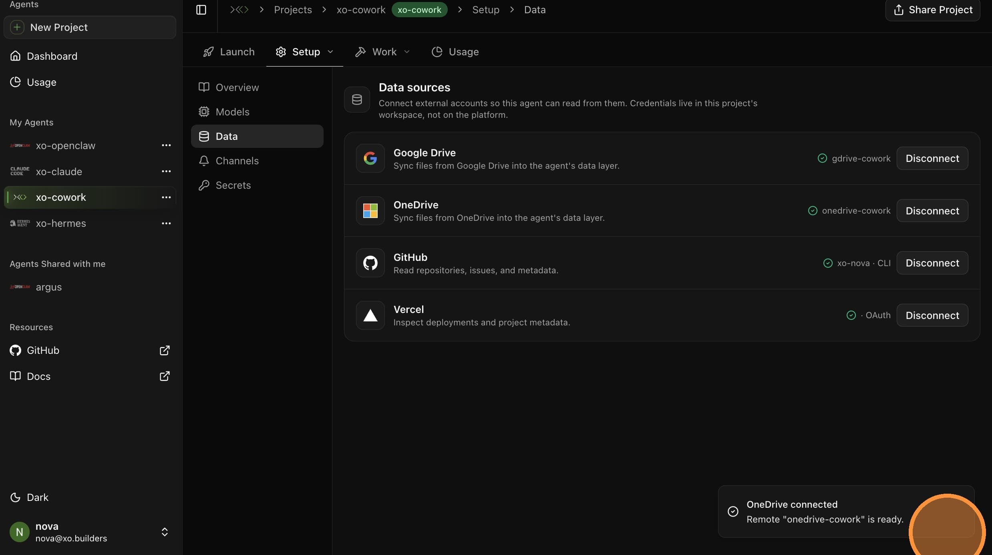Switch to the top Usage tab
This screenshot has height=555, width=992.
[455, 52]
